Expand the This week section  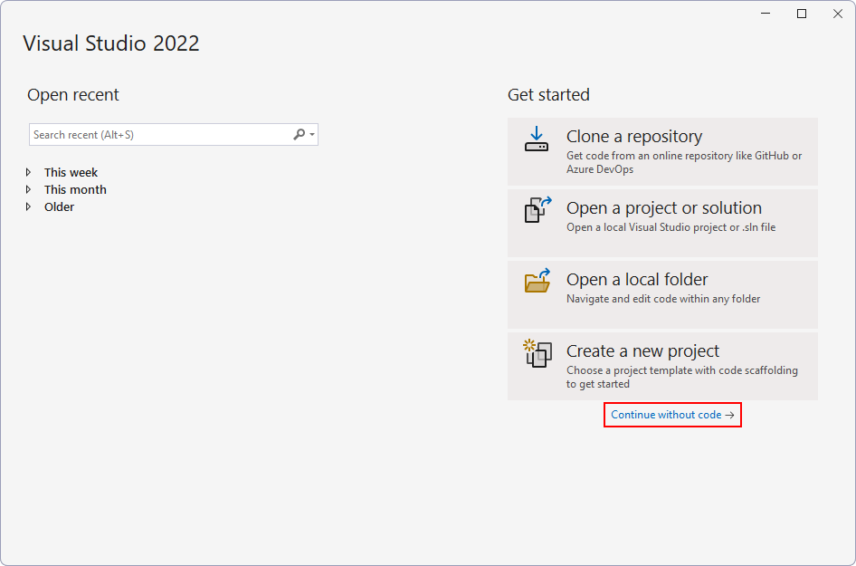point(28,172)
